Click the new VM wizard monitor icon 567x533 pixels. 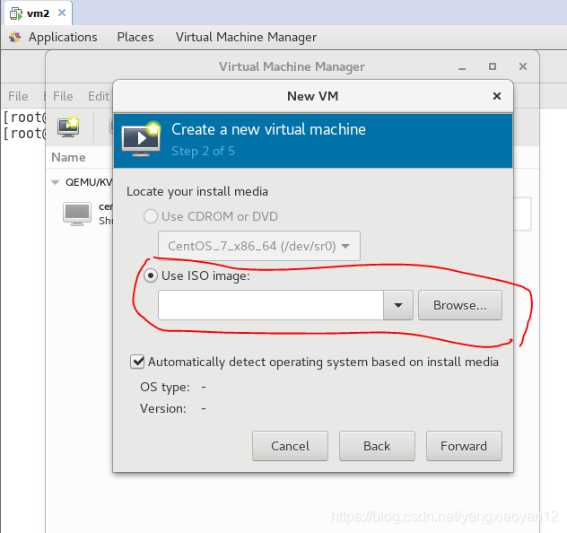point(141,140)
